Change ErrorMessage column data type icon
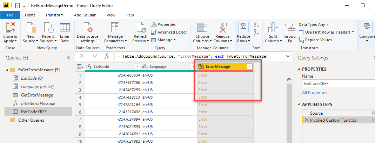The height and width of the screenshot is (143, 375). [x=201, y=66]
